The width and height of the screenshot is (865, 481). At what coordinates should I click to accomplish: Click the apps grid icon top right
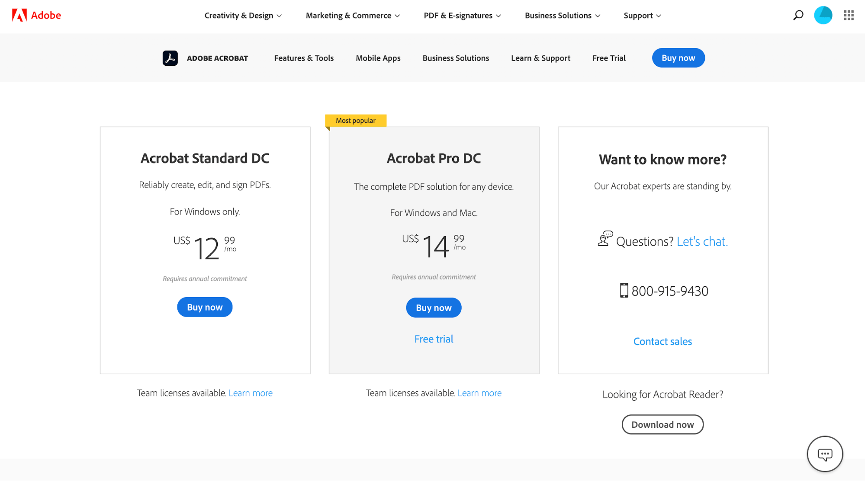coord(848,16)
